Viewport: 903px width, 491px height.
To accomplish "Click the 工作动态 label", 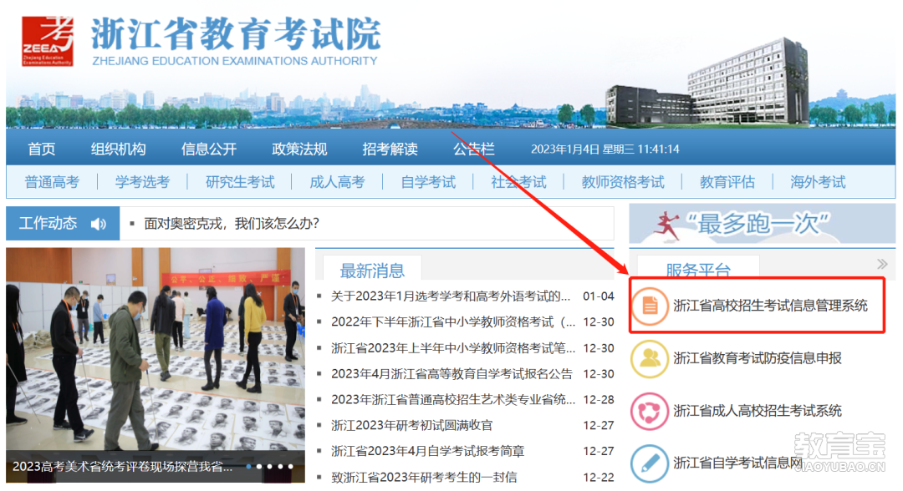I will point(48,223).
